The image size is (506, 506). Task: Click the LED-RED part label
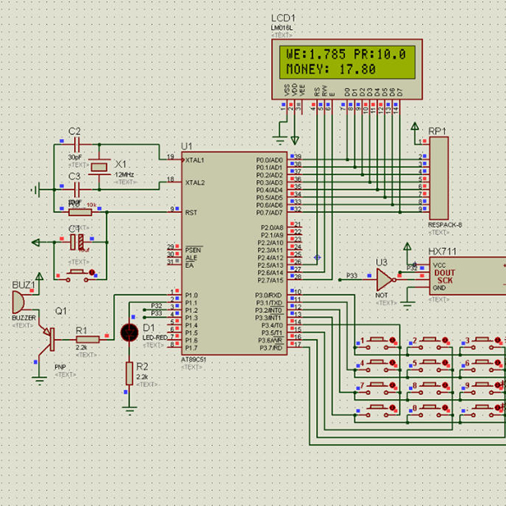pyautogui.click(x=155, y=337)
